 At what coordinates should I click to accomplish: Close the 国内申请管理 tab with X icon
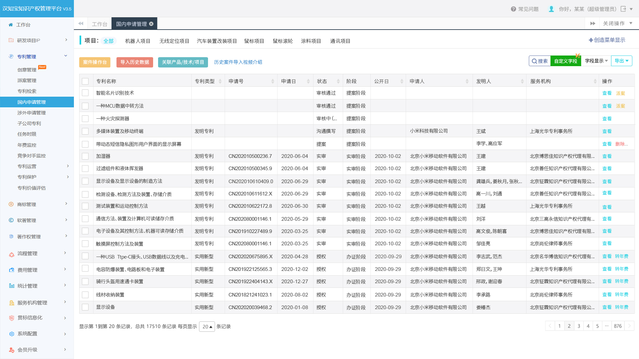pyautogui.click(x=151, y=24)
